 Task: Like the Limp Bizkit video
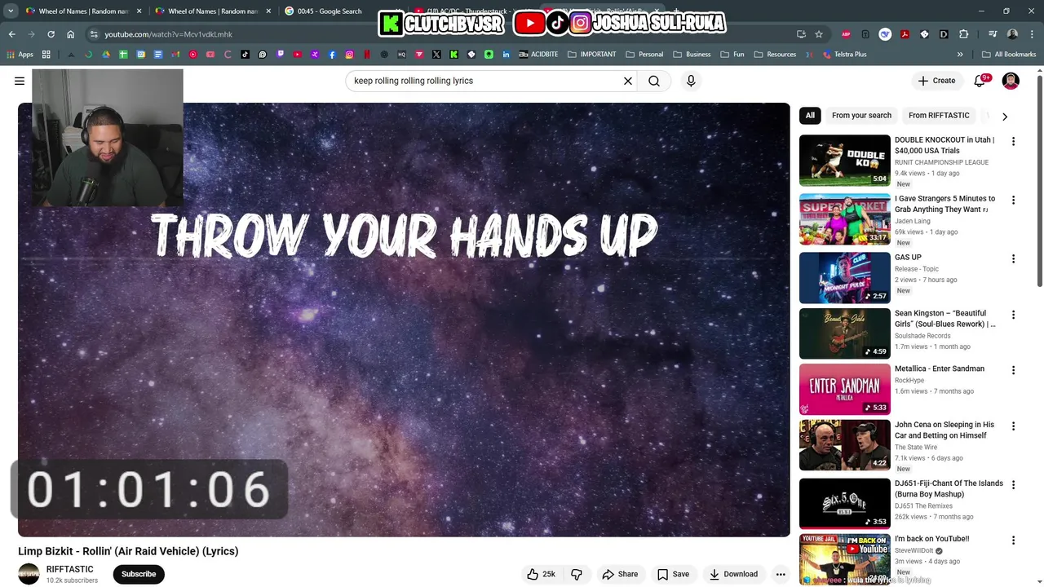tap(542, 574)
